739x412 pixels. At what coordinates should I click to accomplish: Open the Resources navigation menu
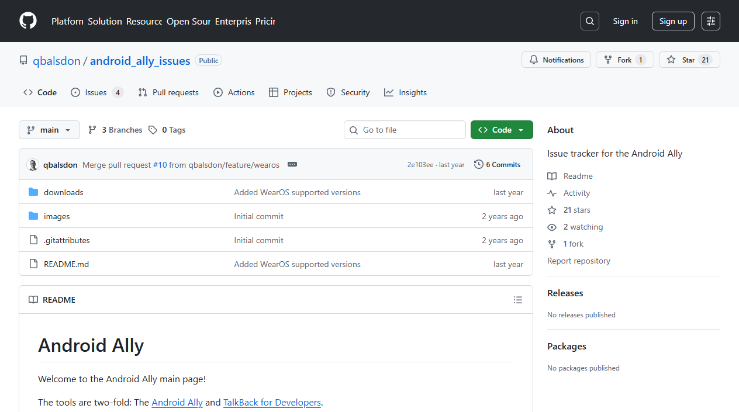point(144,21)
